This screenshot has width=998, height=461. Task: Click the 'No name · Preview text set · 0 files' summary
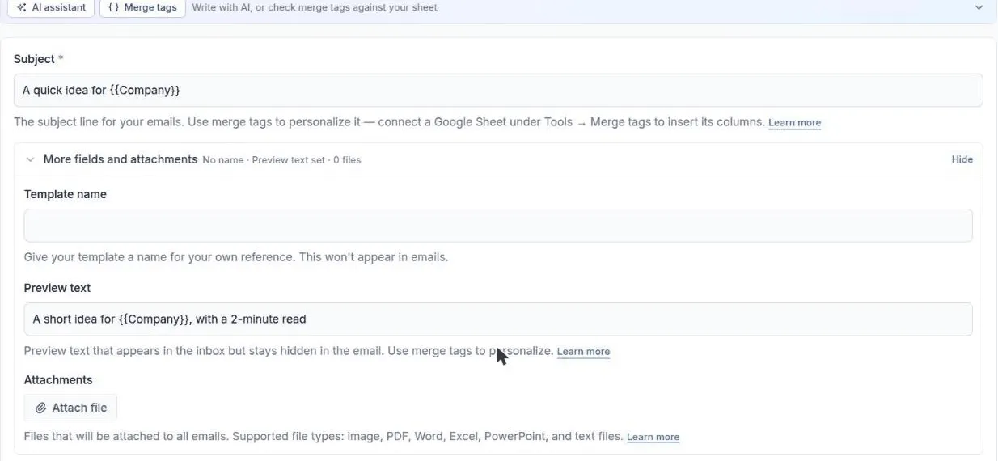(281, 160)
